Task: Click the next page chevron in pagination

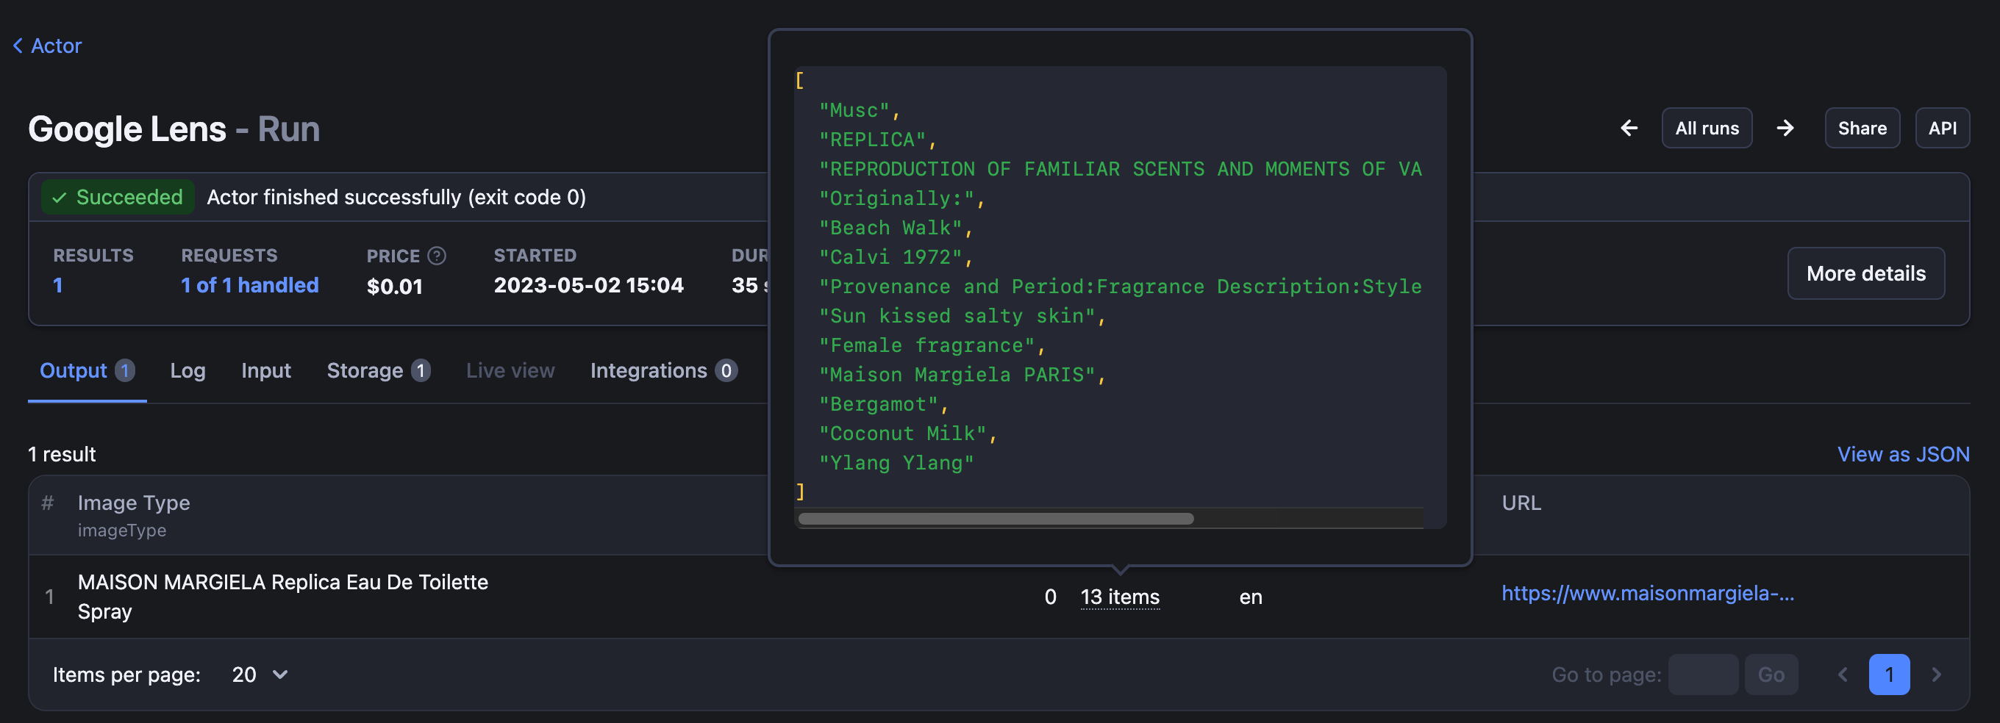Action: pos(1935,674)
